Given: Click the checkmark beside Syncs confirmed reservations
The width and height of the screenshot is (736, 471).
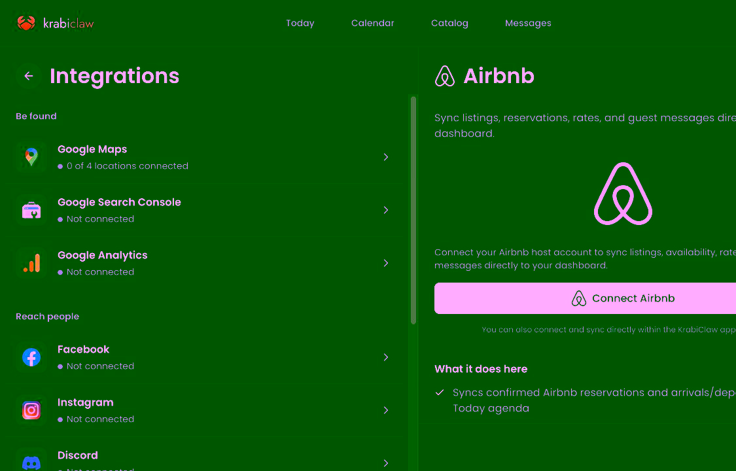Looking at the screenshot, I should click(440, 392).
